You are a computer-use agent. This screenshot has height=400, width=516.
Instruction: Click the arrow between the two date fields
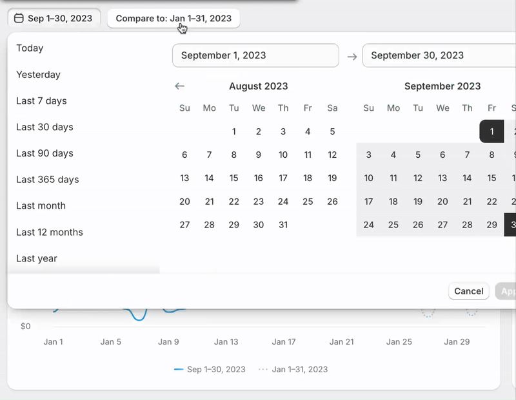point(352,56)
